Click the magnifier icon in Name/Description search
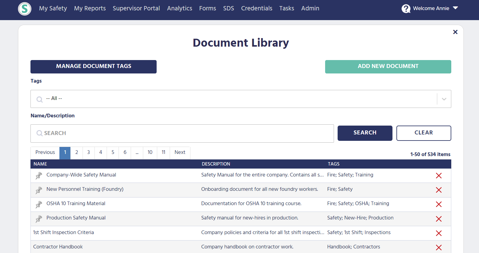Viewport: 479px width, 253px height. [40, 133]
